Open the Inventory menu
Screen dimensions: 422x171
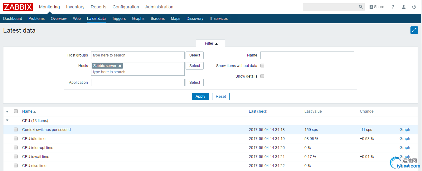[75, 7]
